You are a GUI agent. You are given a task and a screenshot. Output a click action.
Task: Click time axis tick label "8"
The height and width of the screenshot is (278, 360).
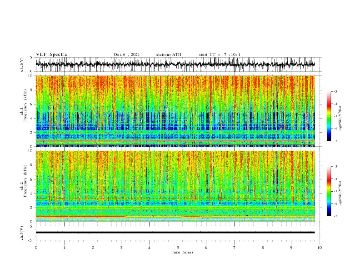point(263,248)
